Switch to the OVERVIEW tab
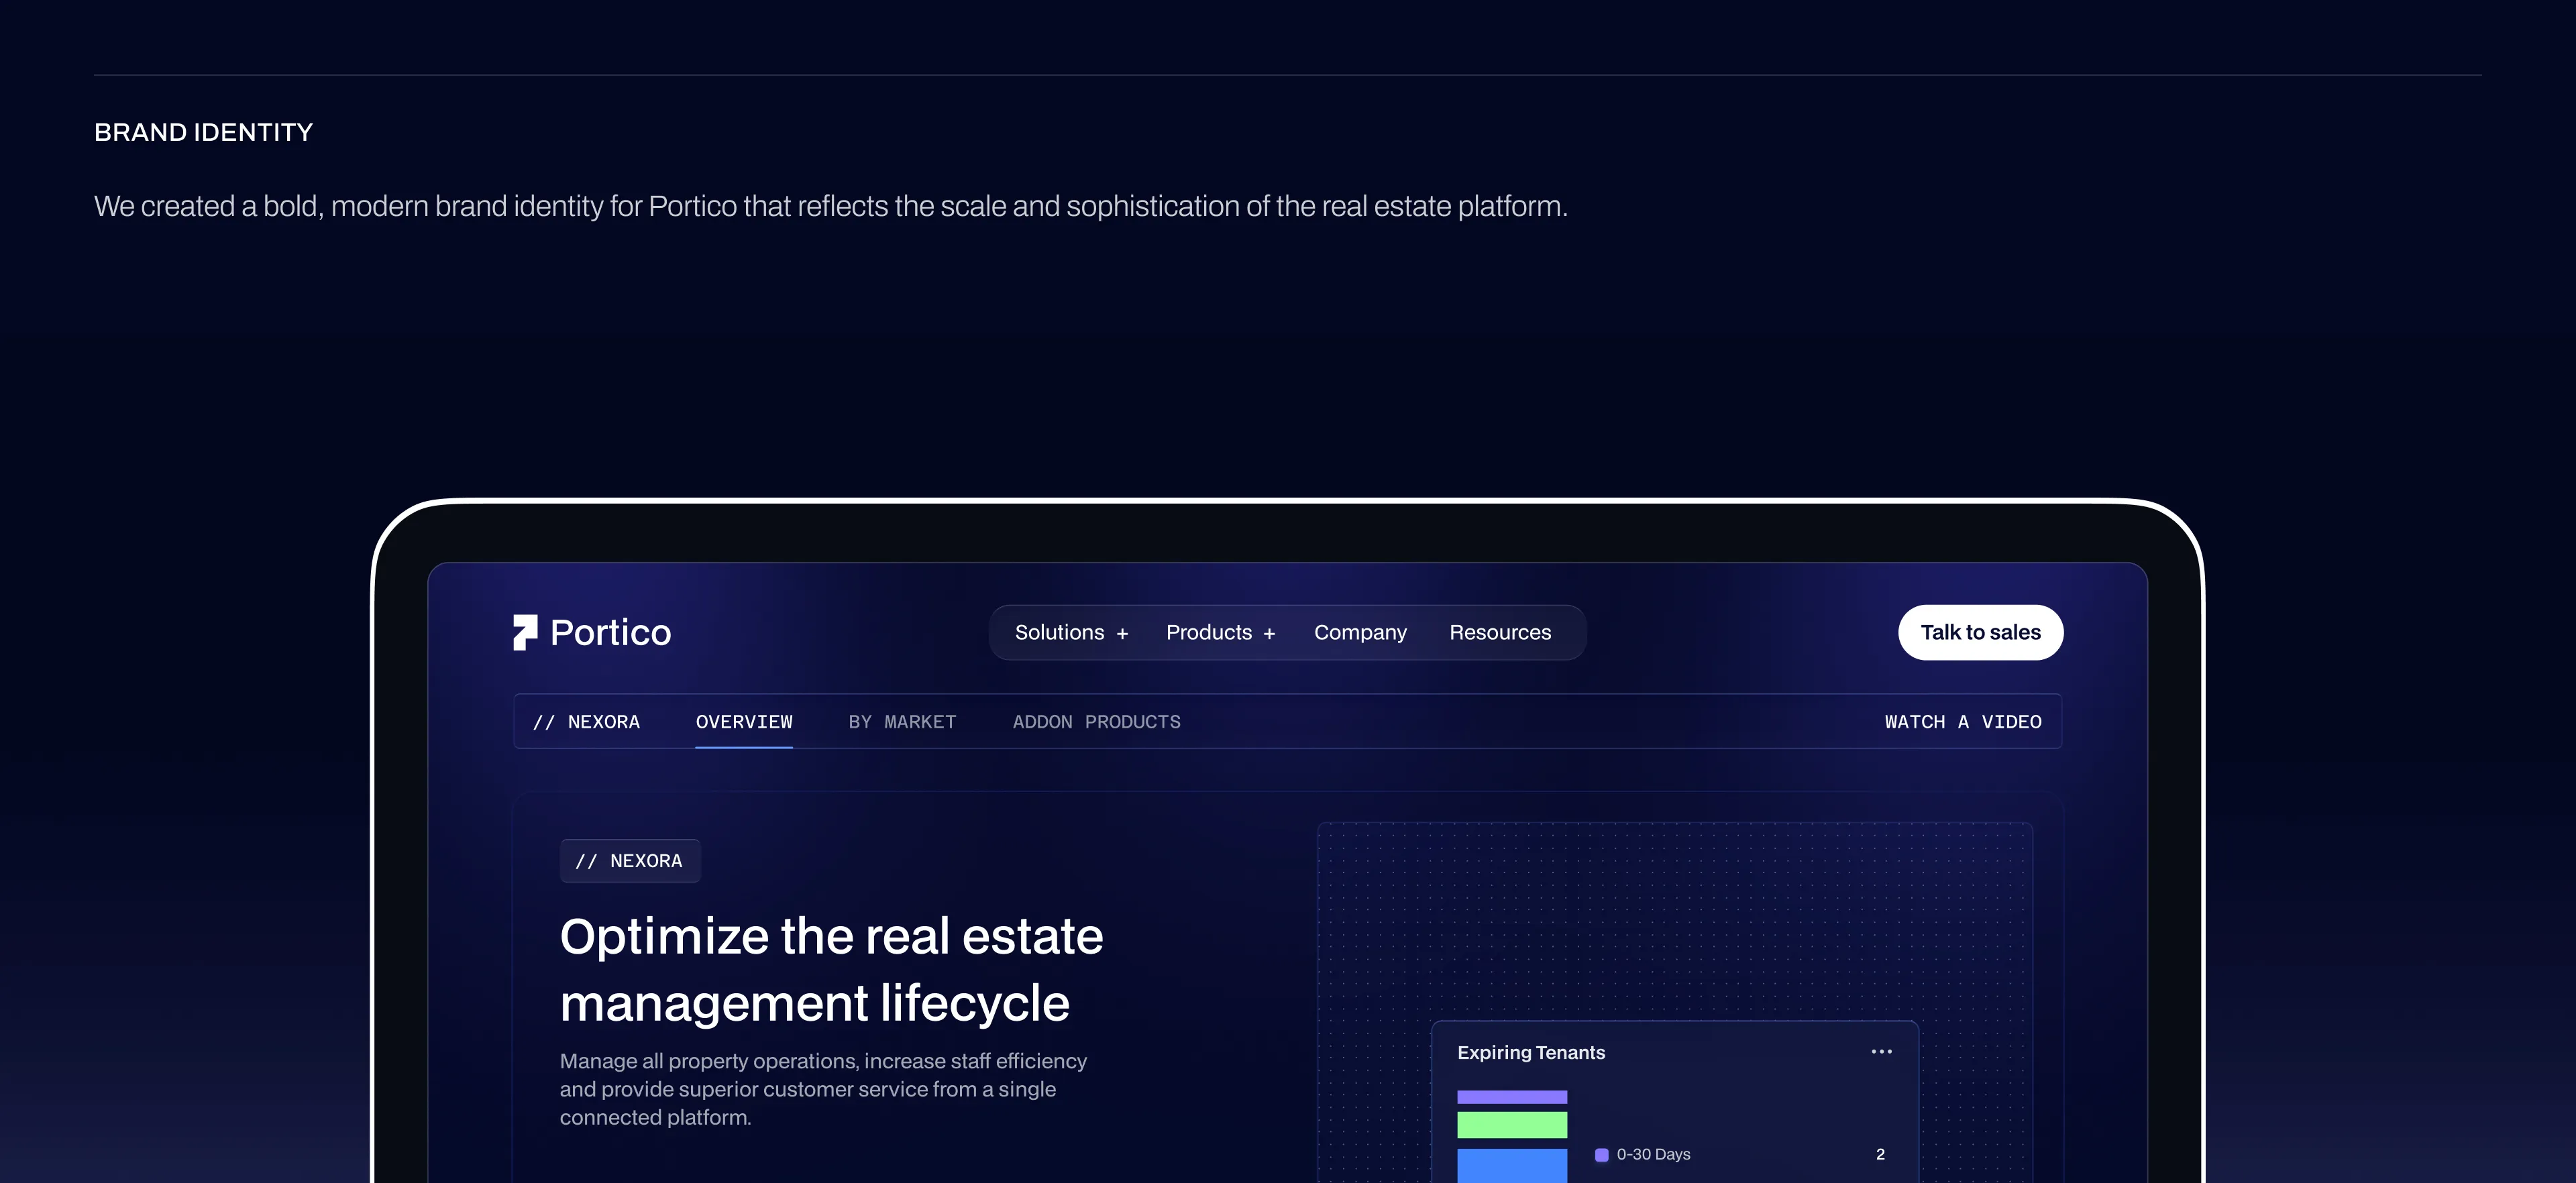The height and width of the screenshot is (1183, 2576). click(744, 722)
